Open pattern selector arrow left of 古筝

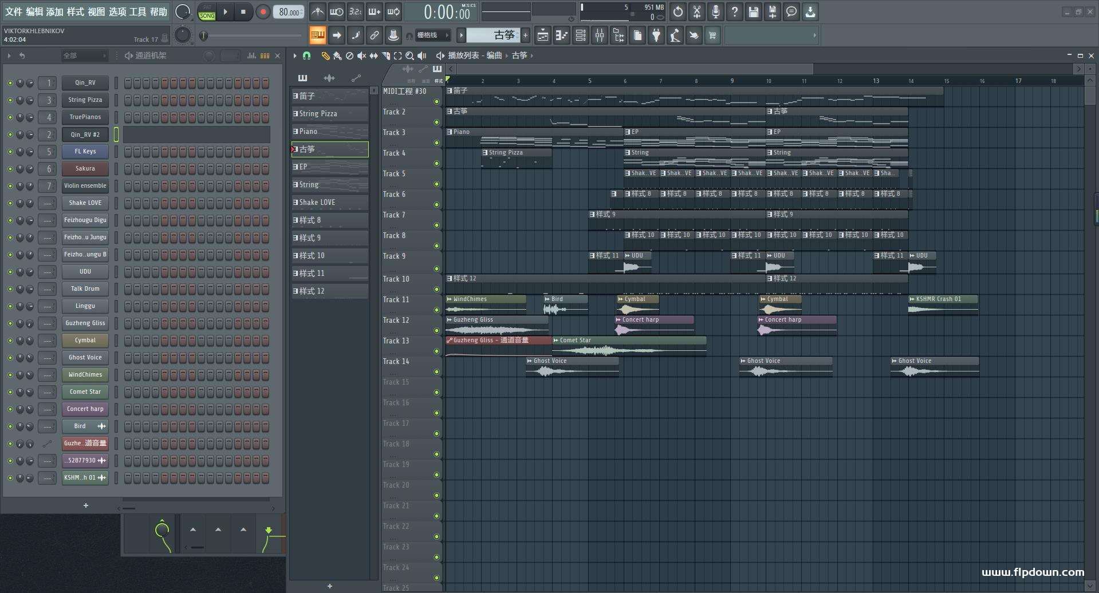point(462,35)
